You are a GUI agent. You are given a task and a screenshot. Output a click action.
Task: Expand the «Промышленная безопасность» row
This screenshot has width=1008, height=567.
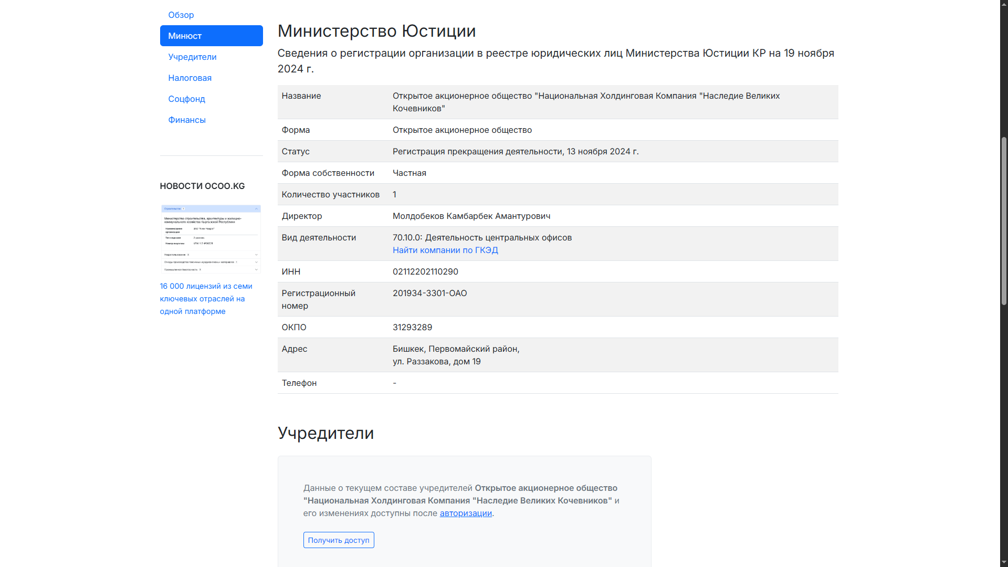(256, 269)
